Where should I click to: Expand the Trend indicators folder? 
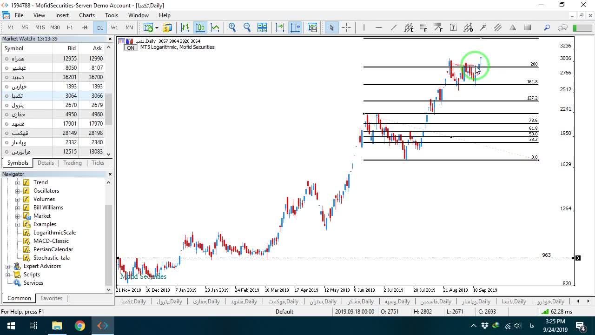18,182
